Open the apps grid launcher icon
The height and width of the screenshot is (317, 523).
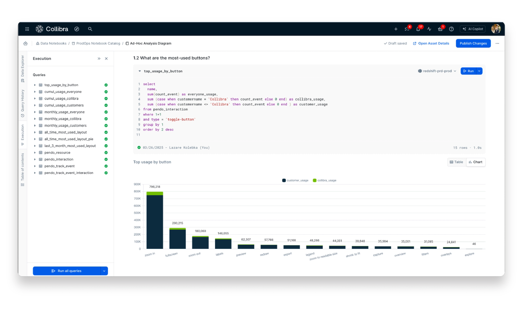pos(27,29)
